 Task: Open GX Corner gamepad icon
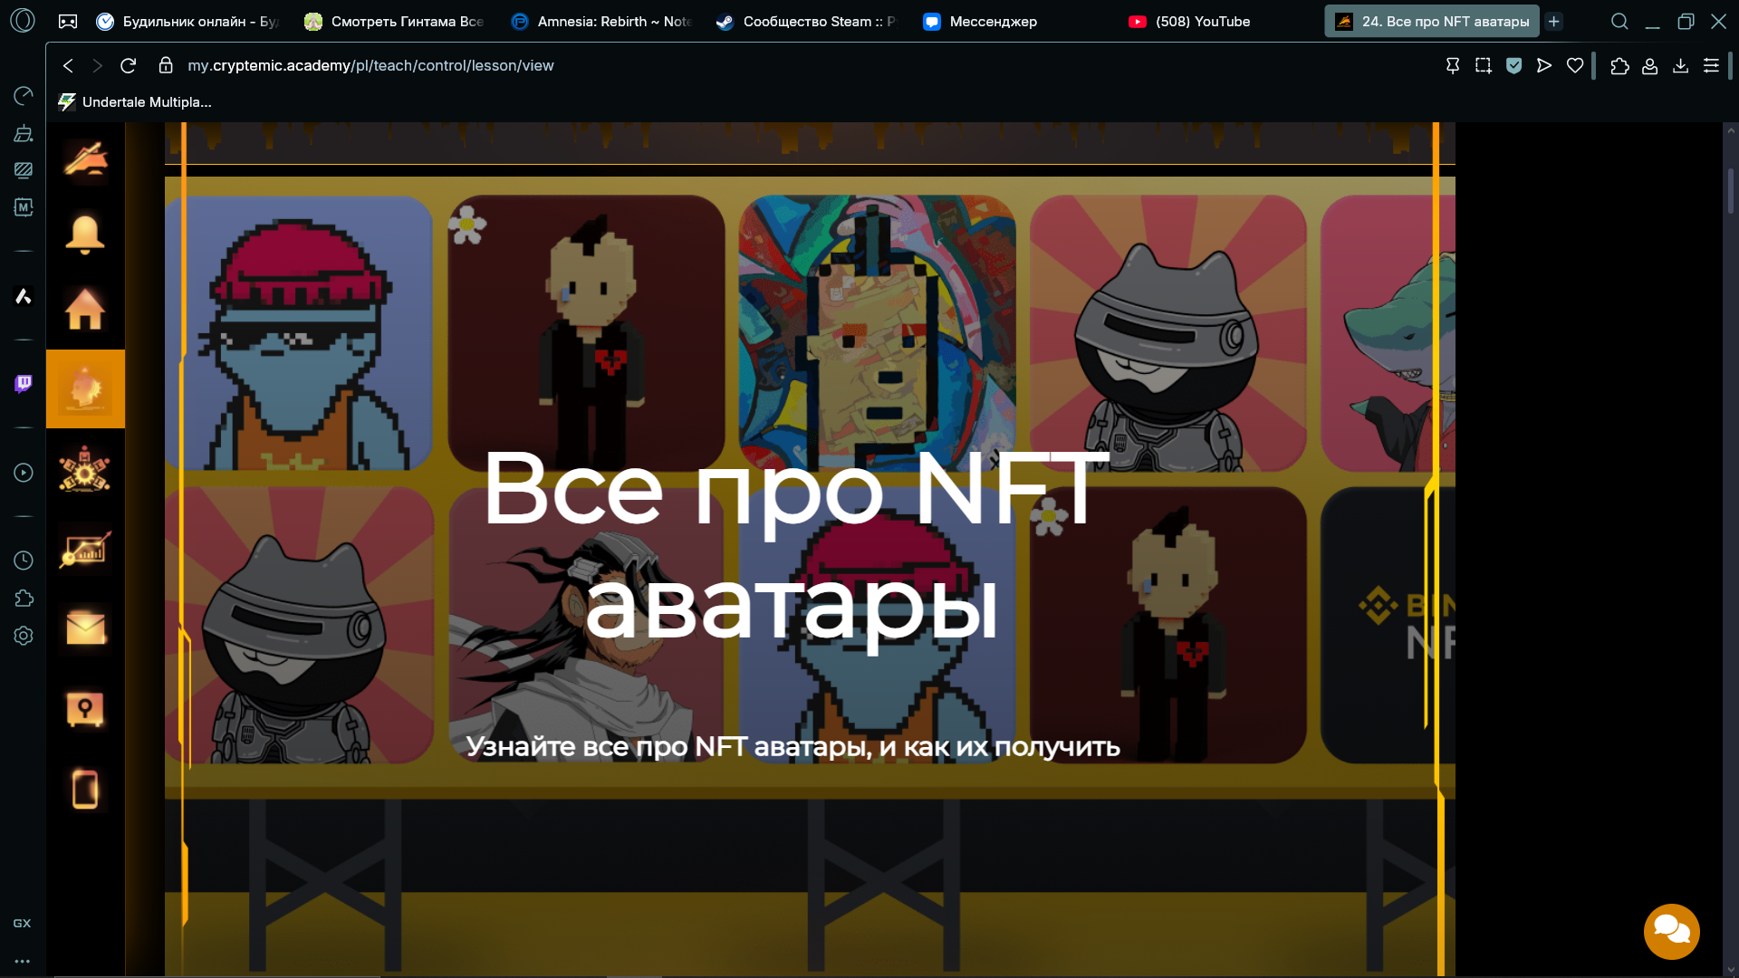[x=68, y=21]
